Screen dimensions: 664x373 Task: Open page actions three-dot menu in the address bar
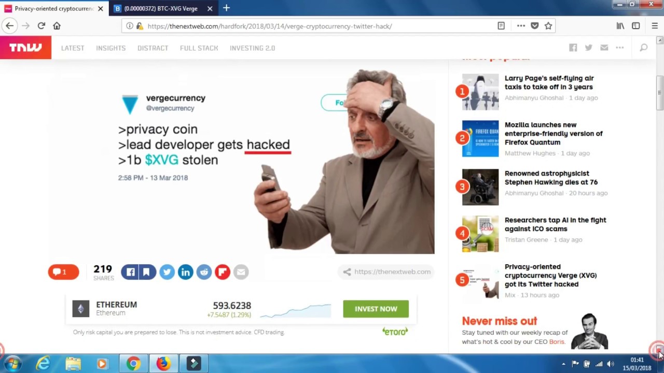(x=520, y=26)
